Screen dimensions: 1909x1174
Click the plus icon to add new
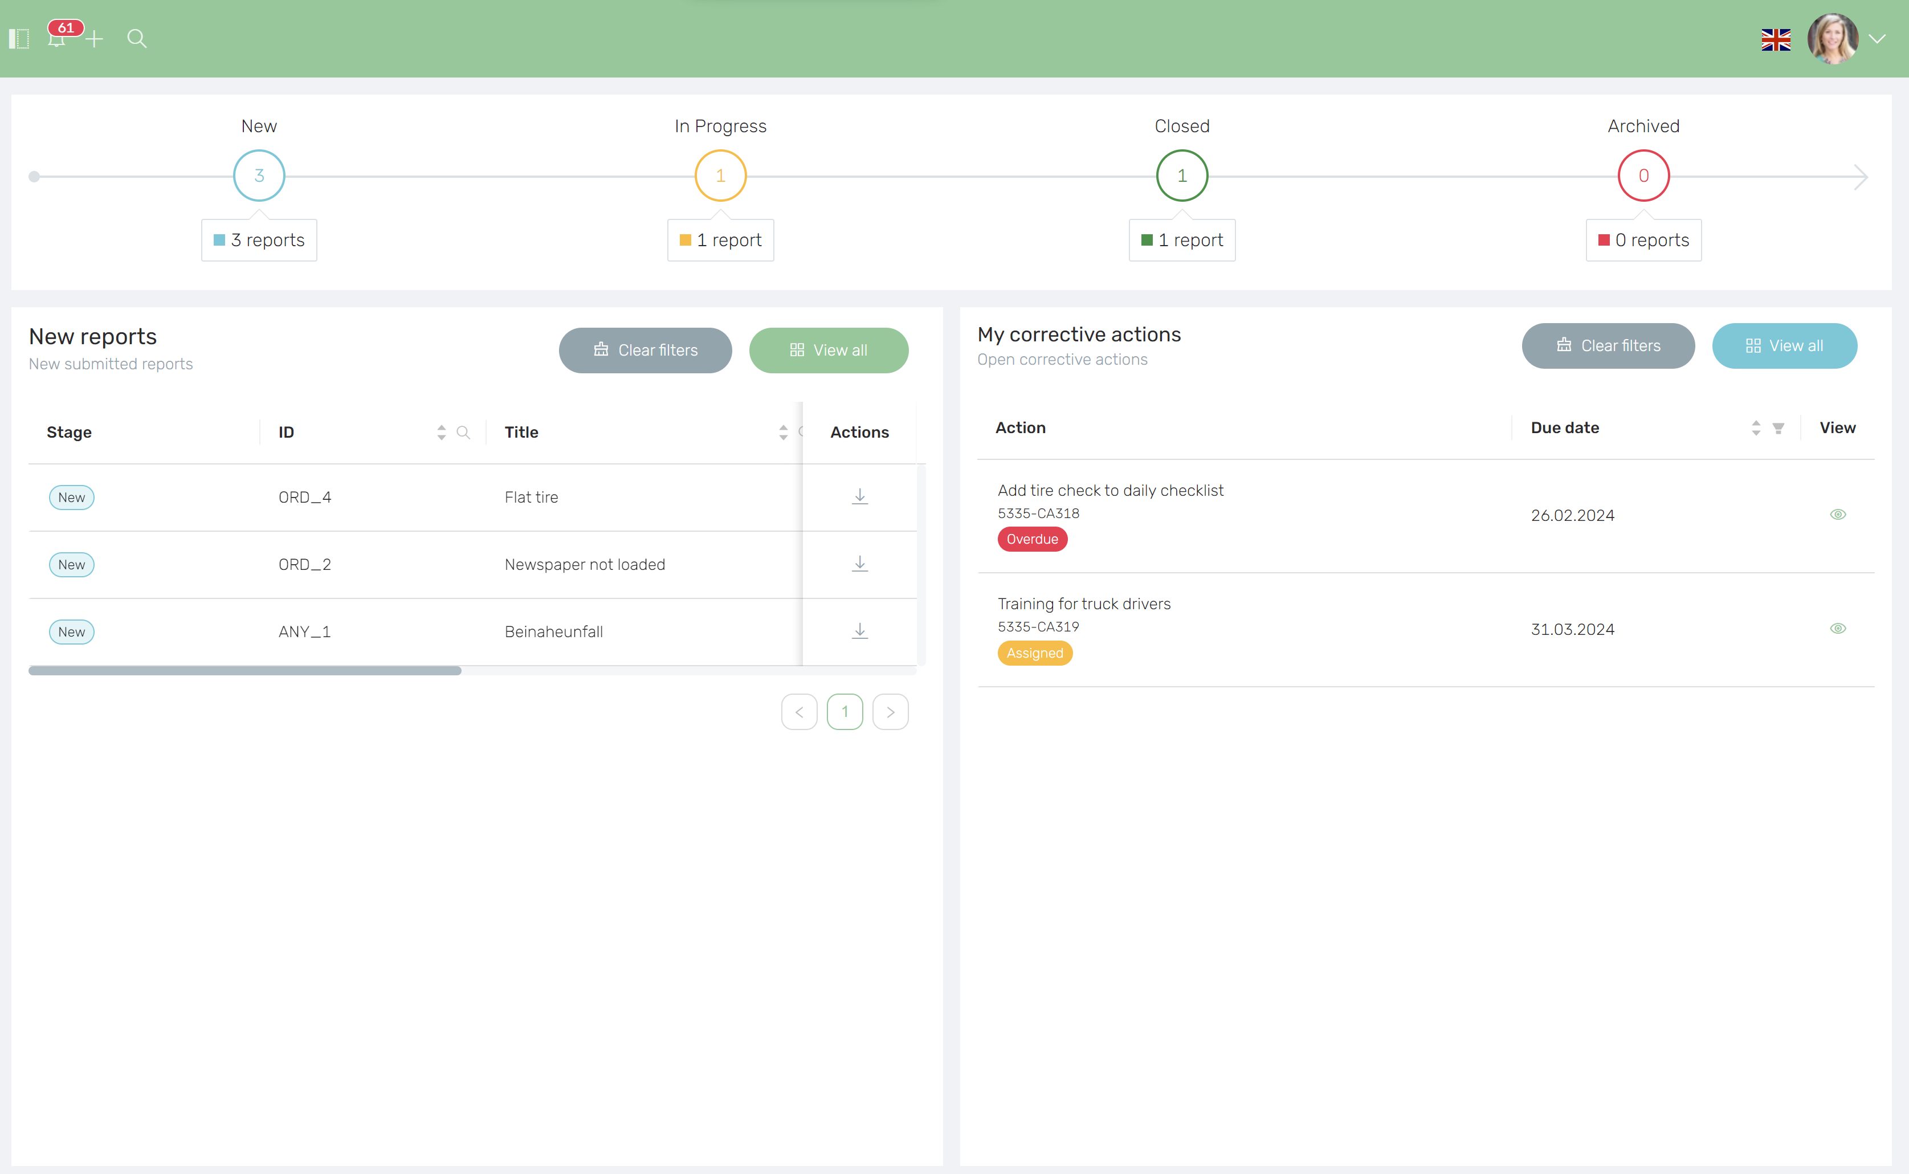94,38
